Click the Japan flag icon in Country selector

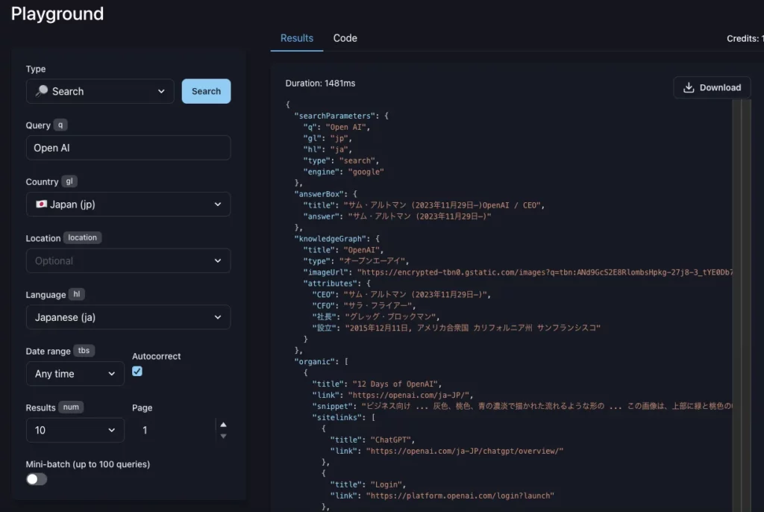(41, 204)
